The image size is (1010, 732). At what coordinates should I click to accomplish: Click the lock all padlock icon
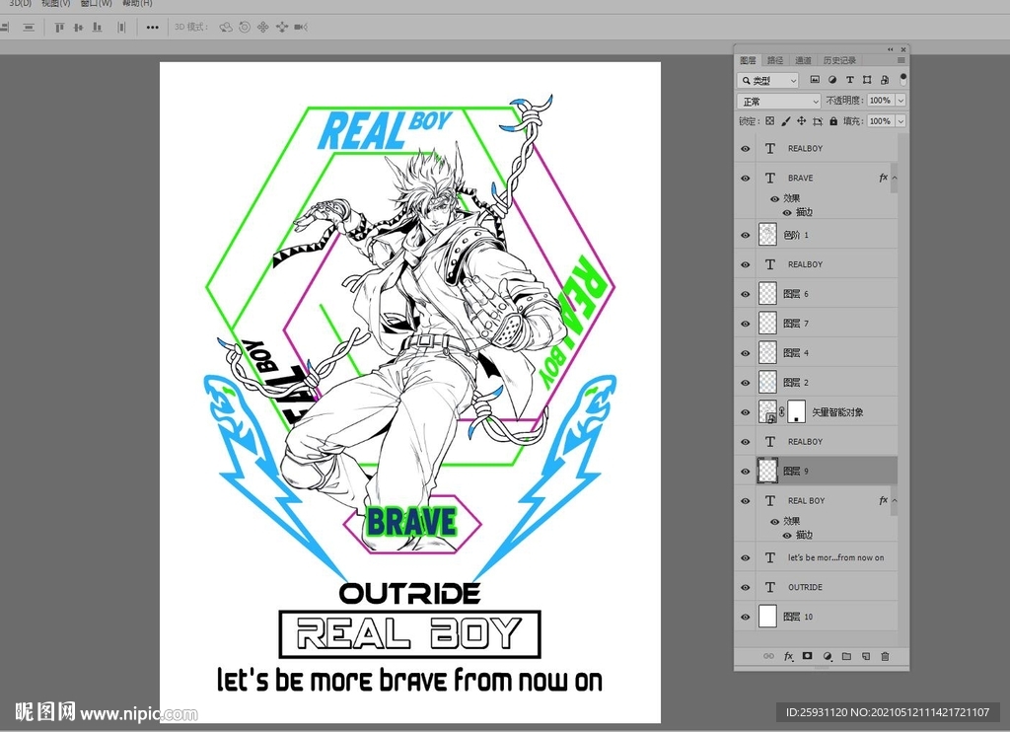833,121
